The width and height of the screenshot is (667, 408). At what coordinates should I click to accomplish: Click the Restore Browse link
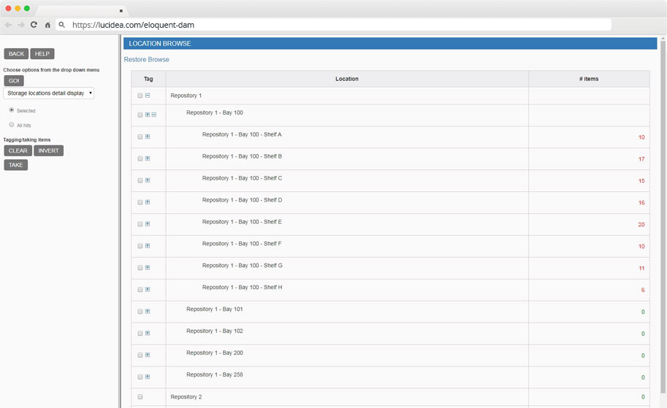146,60
